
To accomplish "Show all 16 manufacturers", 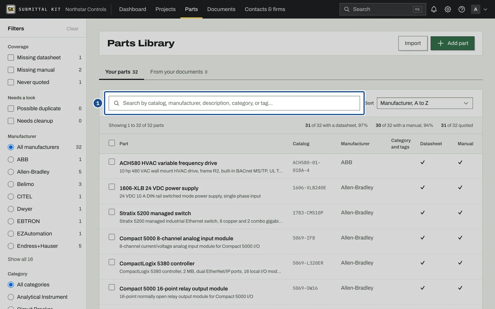I will tap(20, 259).
